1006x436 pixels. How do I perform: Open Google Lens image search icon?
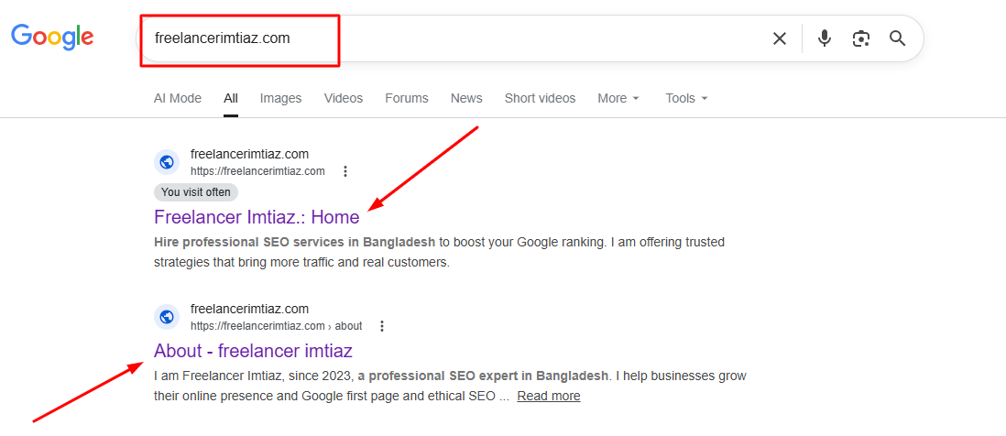click(861, 38)
